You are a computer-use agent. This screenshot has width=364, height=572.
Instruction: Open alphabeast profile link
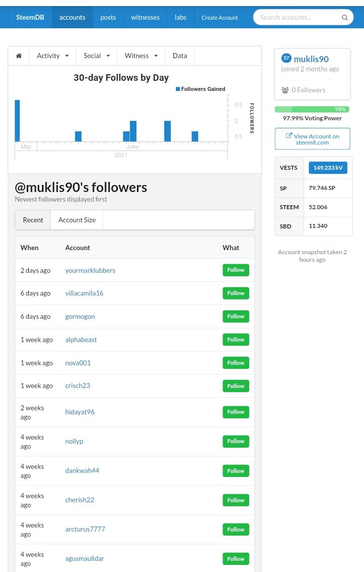click(81, 340)
